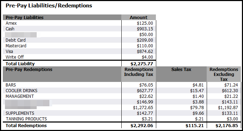Click the Pre-Pay Liabilities/Redemptions report title
This screenshot has width=243, height=131.
pyautogui.click(x=49, y=6)
